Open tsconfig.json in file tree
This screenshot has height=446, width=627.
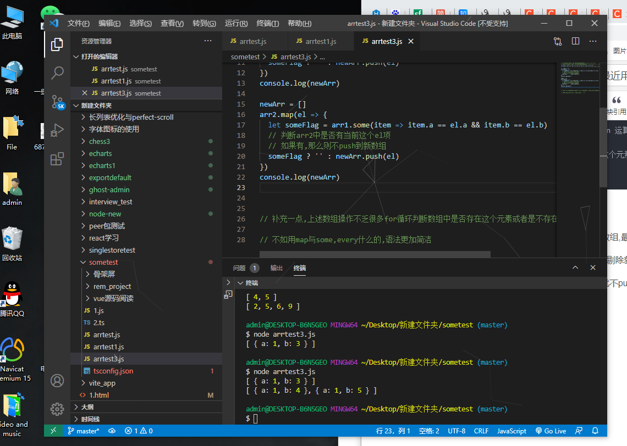tap(146, 371)
